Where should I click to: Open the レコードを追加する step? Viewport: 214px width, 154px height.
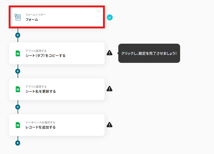tap(57, 125)
